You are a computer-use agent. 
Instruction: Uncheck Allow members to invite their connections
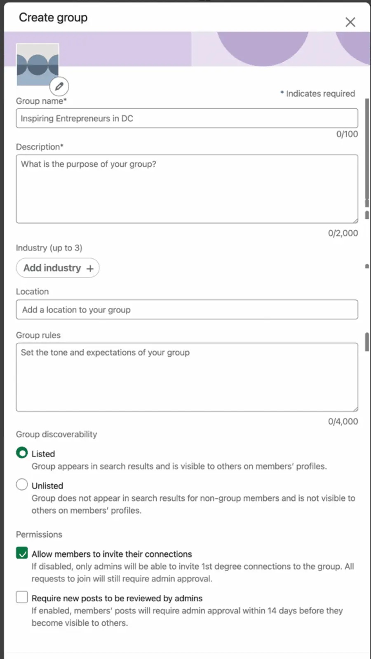(22, 553)
